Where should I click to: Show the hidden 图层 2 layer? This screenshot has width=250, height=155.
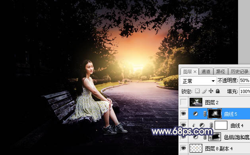(184, 102)
